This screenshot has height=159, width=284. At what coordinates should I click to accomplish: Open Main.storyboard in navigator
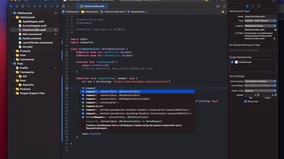[x=32, y=34]
